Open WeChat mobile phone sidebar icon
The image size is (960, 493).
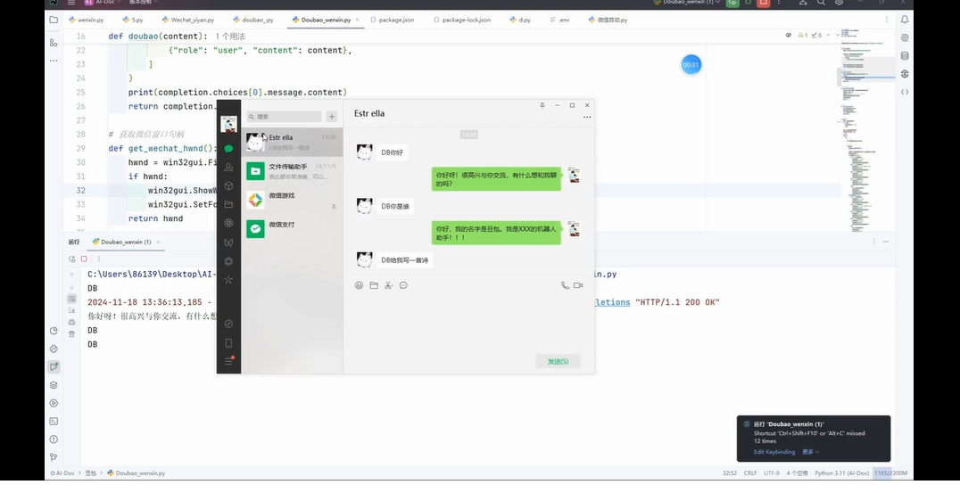(x=228, y=343)
